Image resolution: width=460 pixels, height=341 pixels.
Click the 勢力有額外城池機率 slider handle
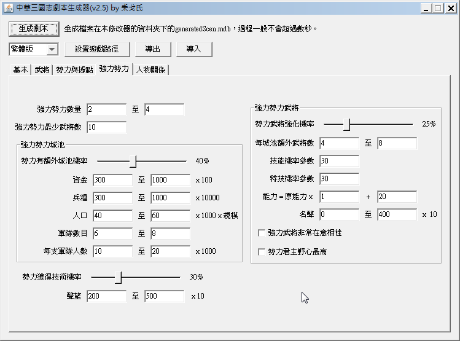click(133, 161)
